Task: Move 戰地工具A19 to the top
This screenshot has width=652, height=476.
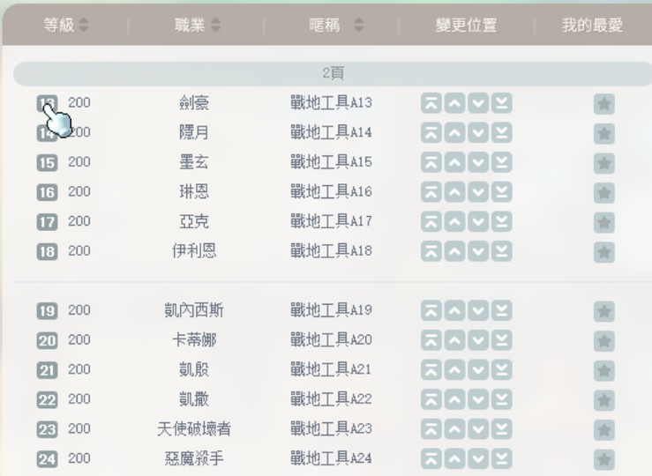Action: [431, 311]
